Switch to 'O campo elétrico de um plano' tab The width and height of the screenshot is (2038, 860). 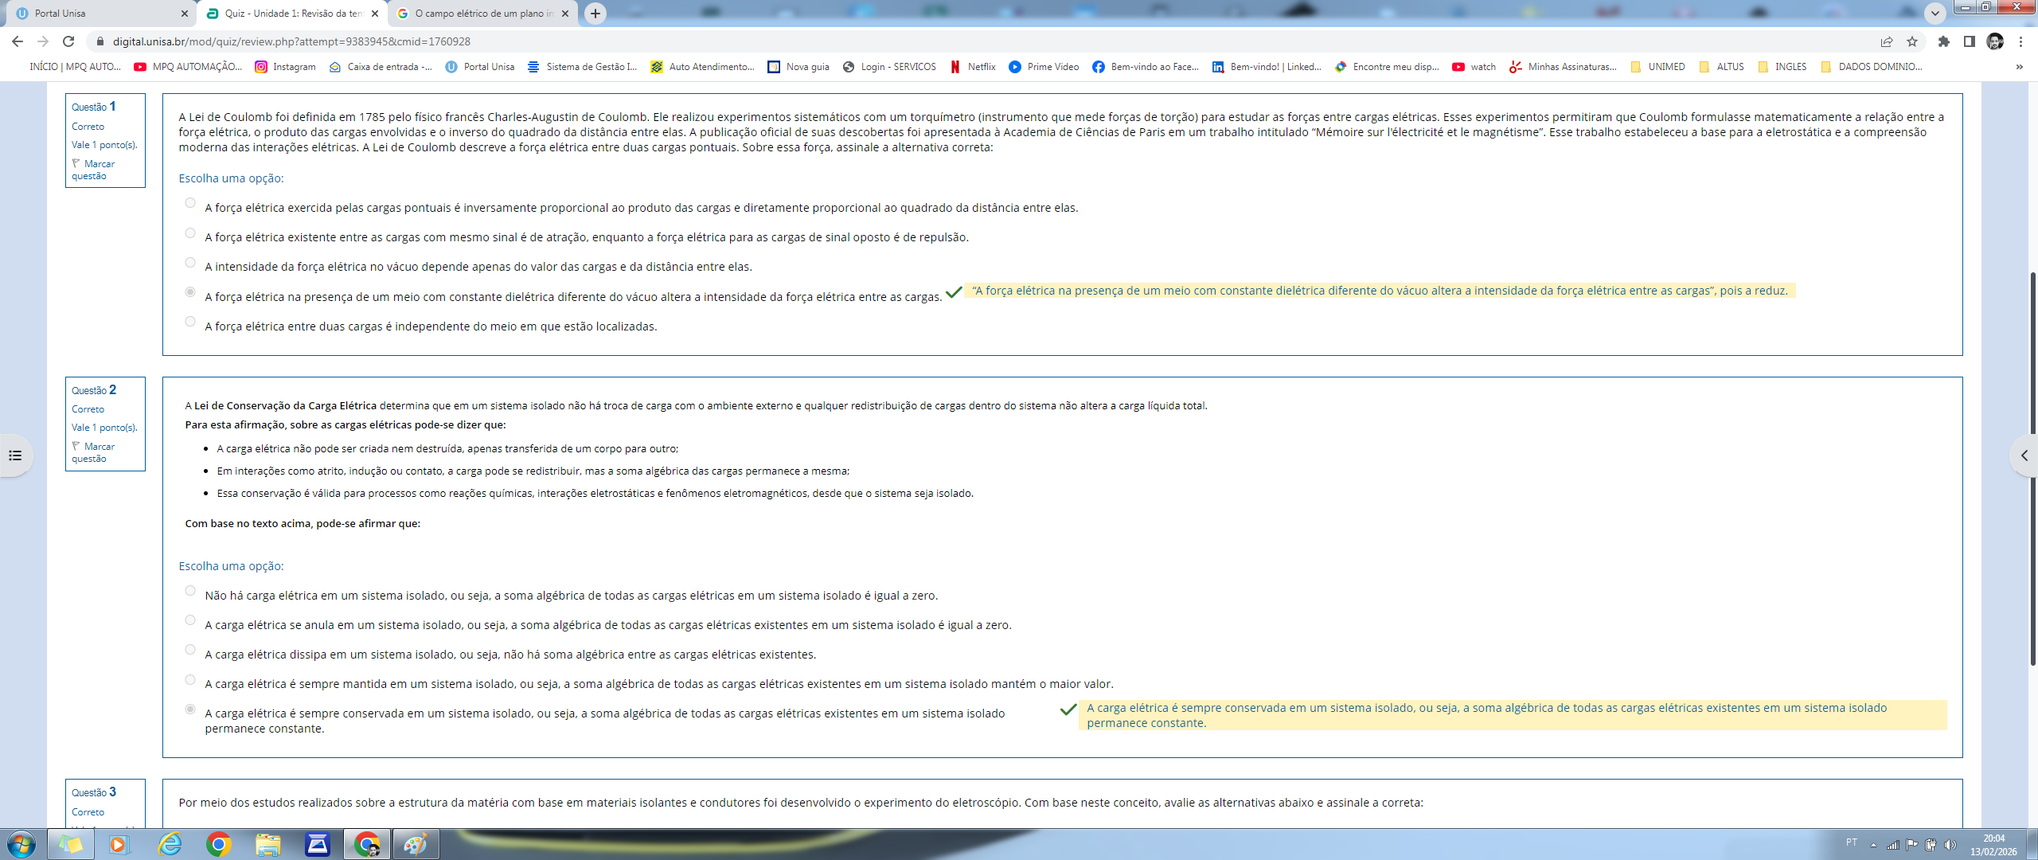(x=482, y=14)
